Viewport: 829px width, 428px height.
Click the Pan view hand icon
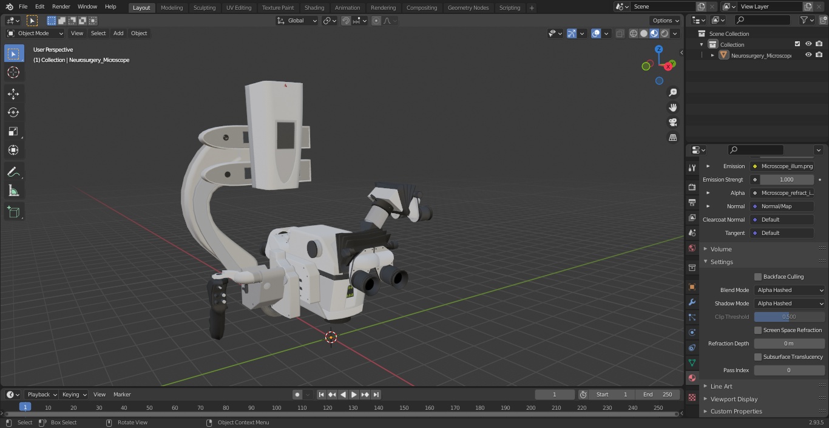pyautogui.click(x=672, y=107)
